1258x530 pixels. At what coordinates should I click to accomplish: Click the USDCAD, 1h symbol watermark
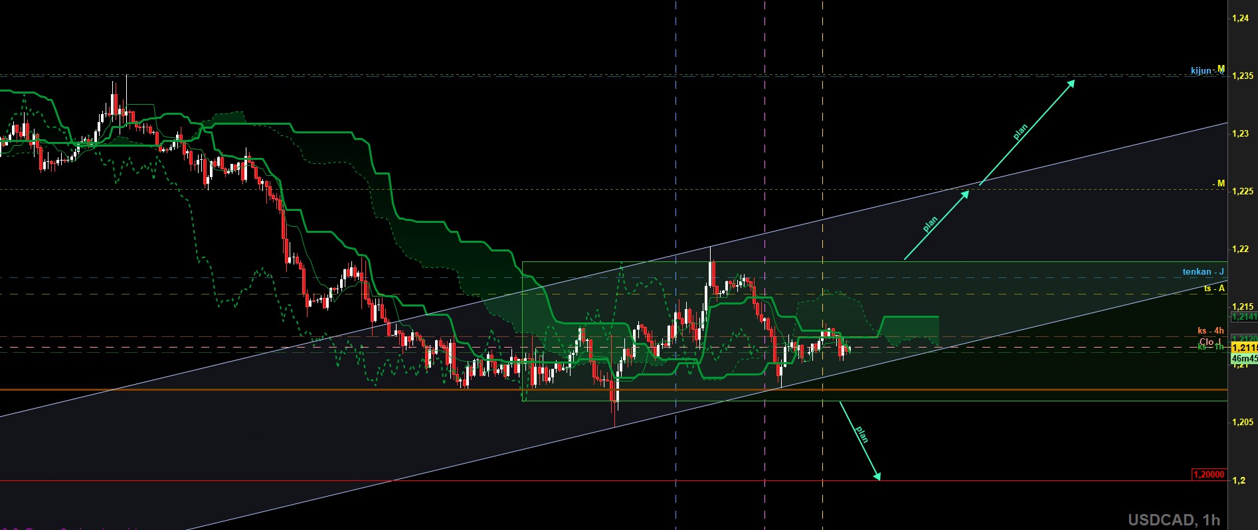[x=1174, y=520]
